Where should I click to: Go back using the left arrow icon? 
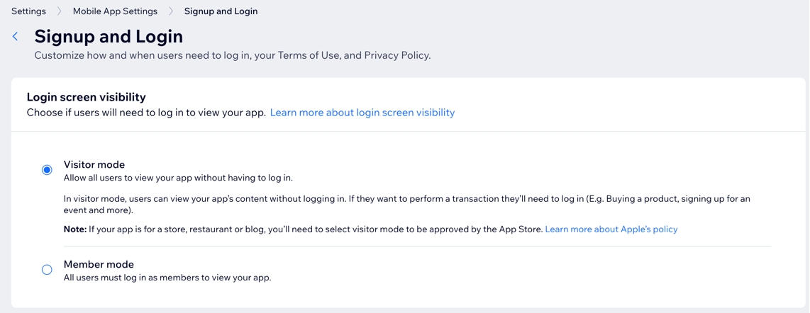[16, 36]
